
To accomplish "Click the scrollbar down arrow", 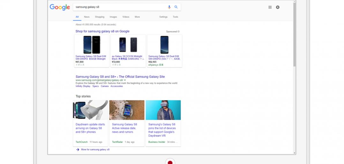I will coord(295,153).
